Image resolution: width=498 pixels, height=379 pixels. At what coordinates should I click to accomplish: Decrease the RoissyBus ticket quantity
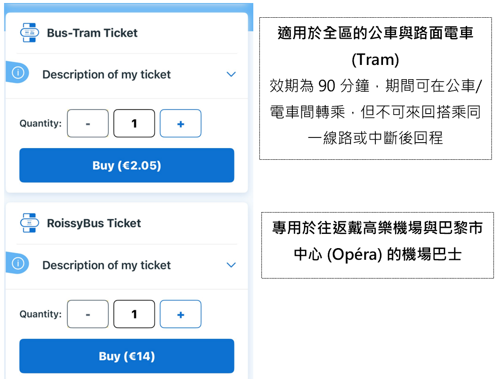pyautogui.click(x=88, y=314)
